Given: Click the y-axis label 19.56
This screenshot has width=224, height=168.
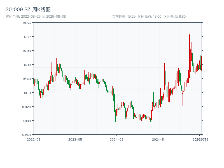Looking at the screenshot, I should pyautogui.click(x=27, y=23).
